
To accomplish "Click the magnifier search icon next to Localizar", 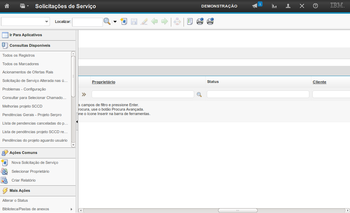I will (107, 22).
